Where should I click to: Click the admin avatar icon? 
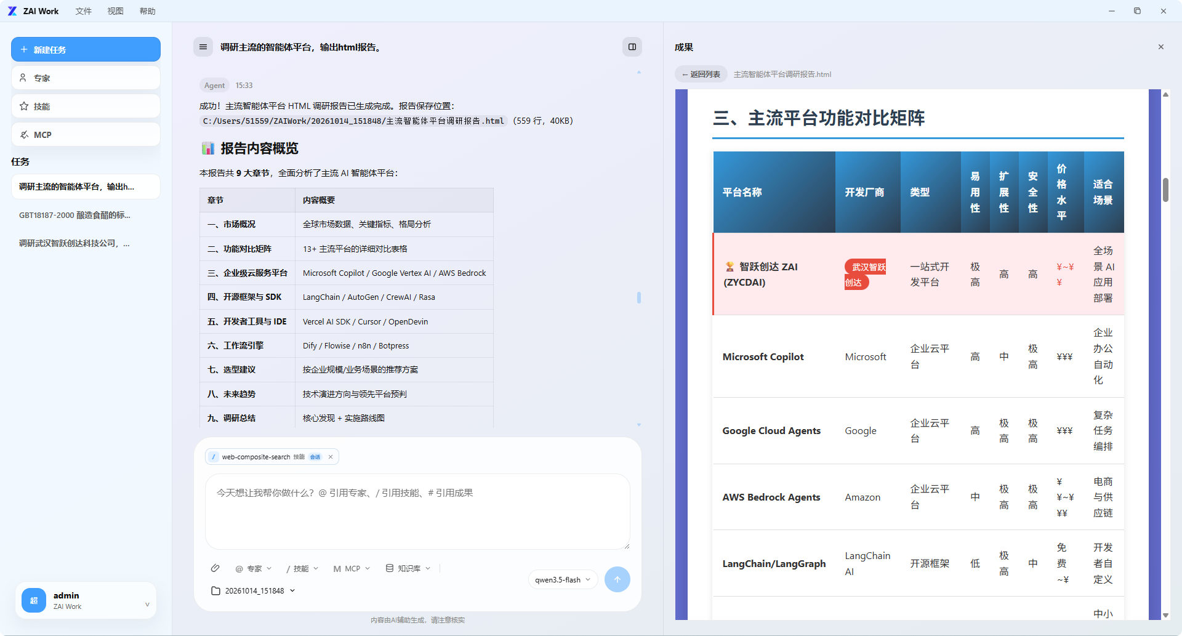click(x=34, y=600)
